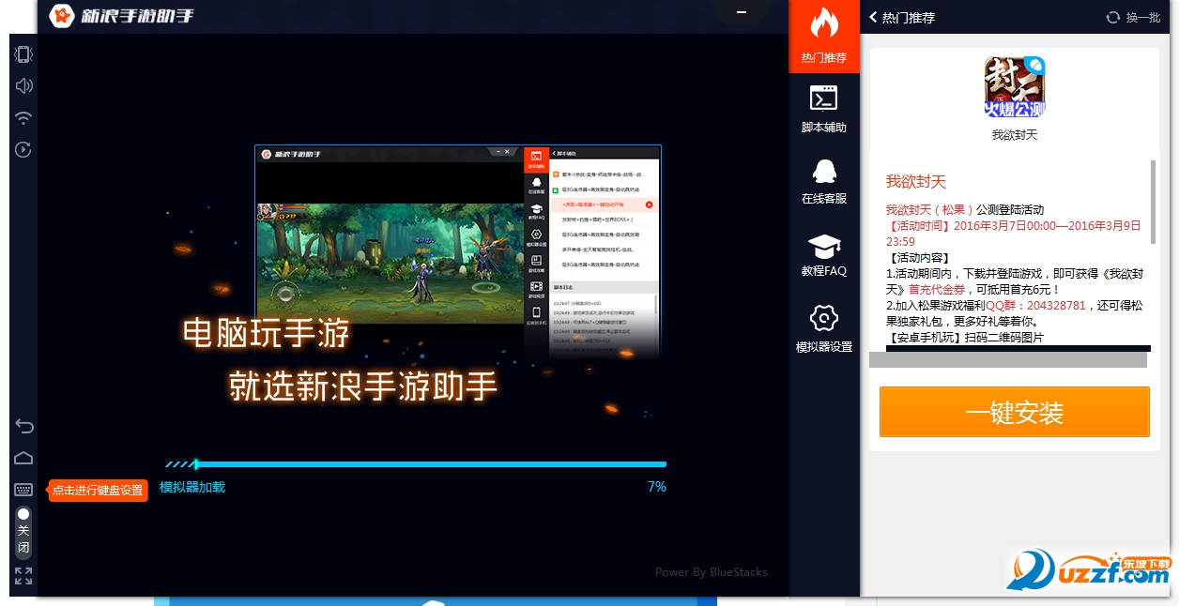Click the screen record play icon

[23, 150]
